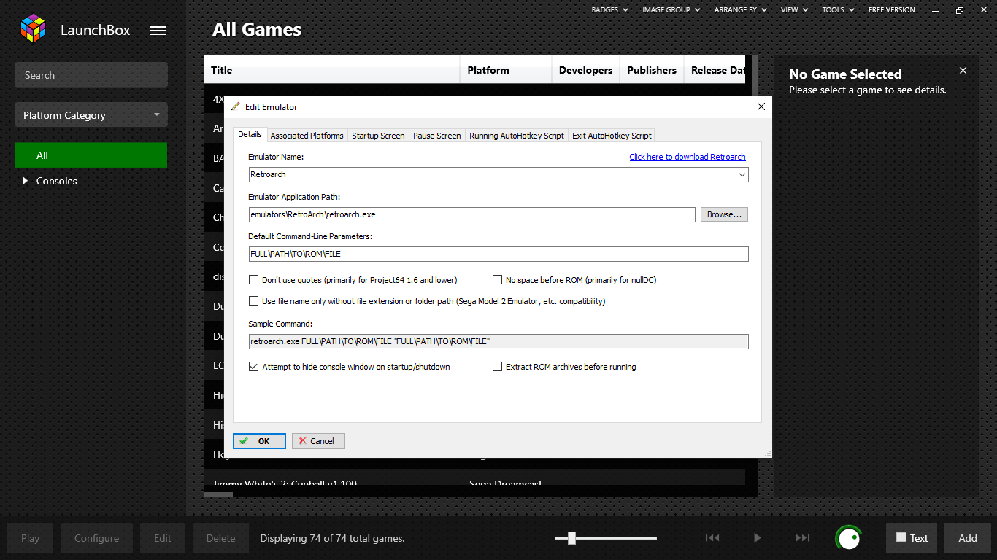The image size is (997, 560).
Task: Enable No space before ROM checkbox
Action: (498, 280)
